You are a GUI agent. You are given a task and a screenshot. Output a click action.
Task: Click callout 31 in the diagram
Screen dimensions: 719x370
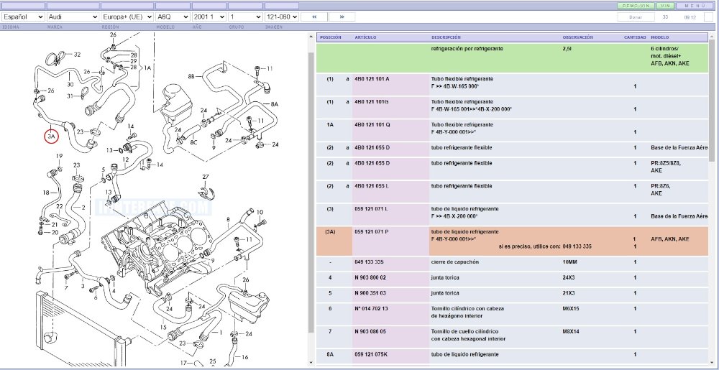click(70, 96)
